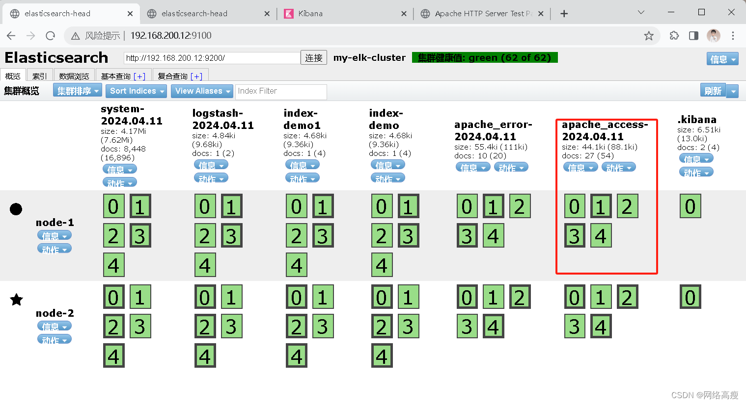
Task: Click the 刷新 refresh button
Action: (x=713, y=91)
